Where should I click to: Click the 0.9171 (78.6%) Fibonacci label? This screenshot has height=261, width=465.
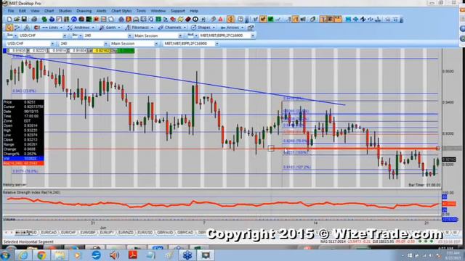tap(25, 171)
